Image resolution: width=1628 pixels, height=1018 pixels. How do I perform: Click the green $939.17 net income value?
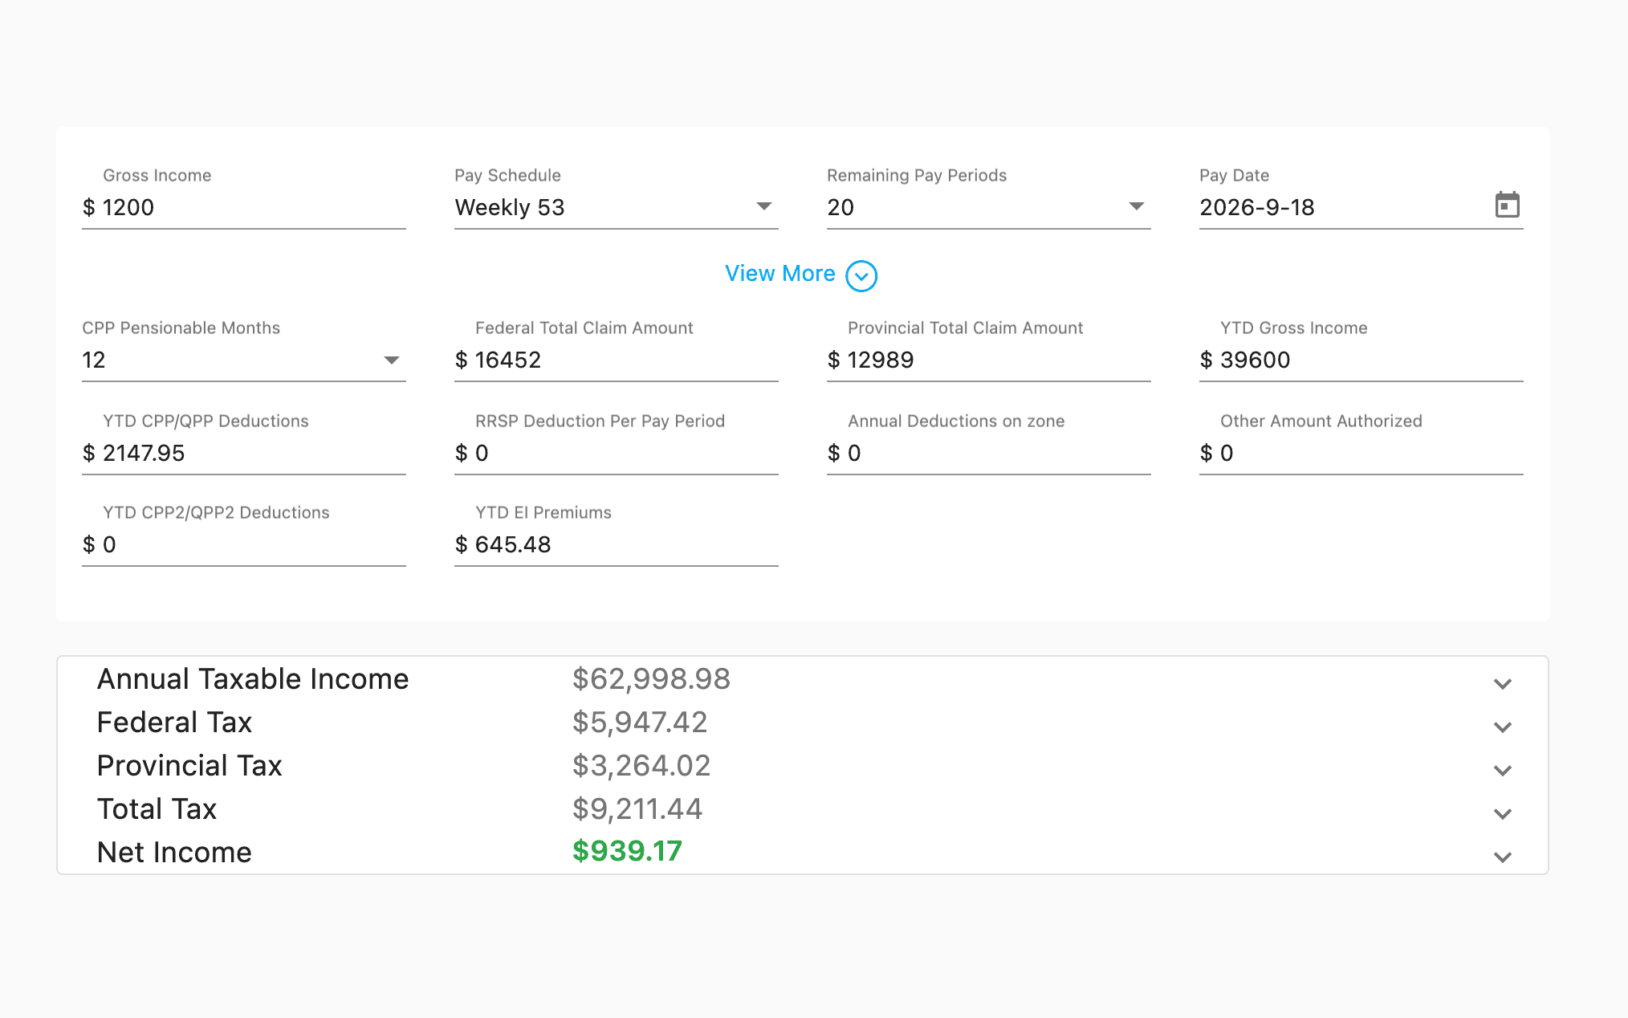[627, 851]
